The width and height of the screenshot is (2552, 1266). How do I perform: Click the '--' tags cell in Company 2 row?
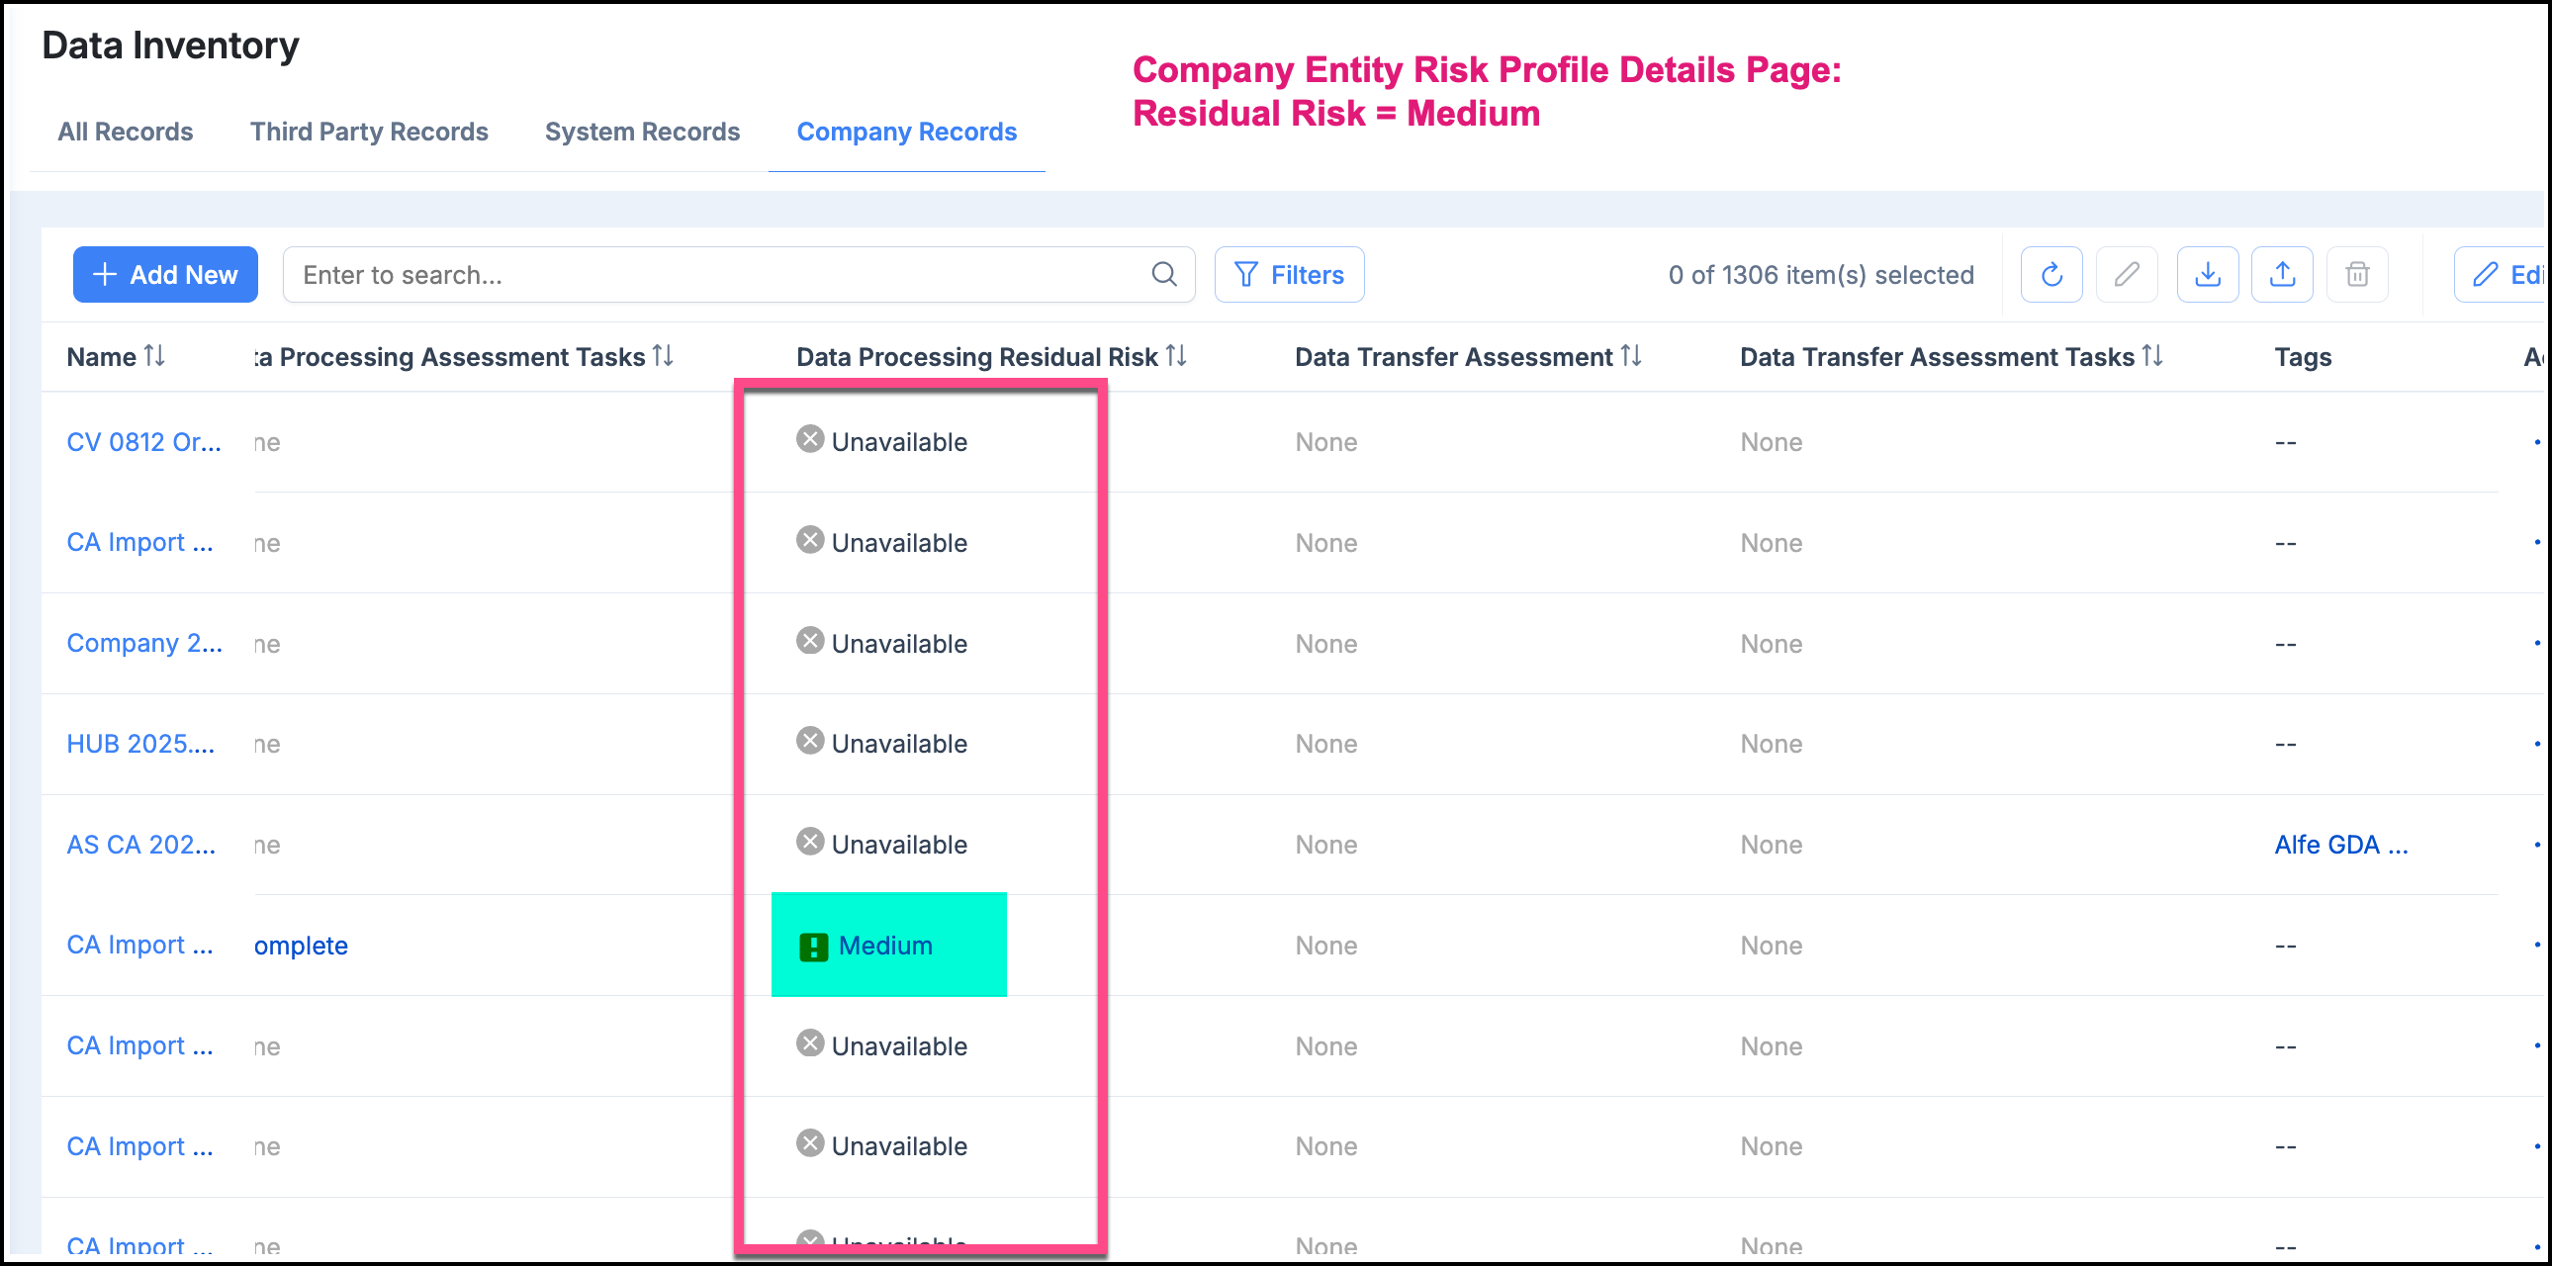(2285, 644)
